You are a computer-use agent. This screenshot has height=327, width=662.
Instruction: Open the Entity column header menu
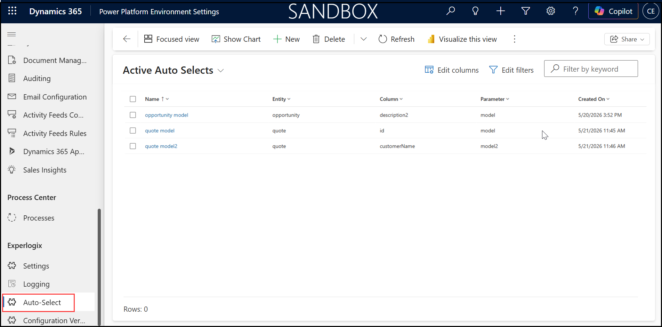click(x=281, y=99)
